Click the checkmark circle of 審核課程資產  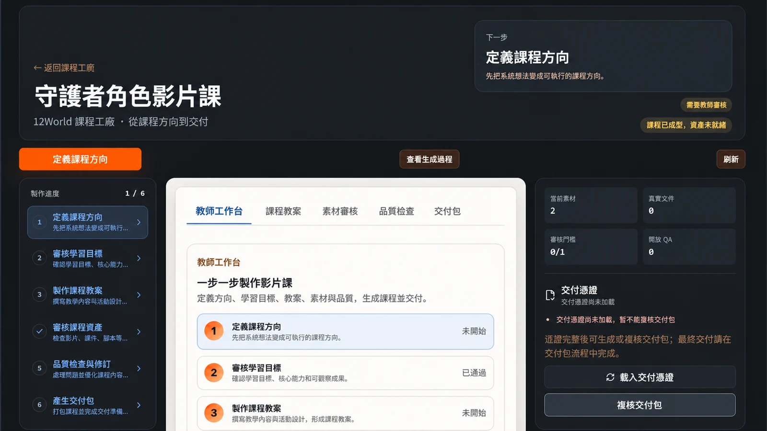(39, 331)
